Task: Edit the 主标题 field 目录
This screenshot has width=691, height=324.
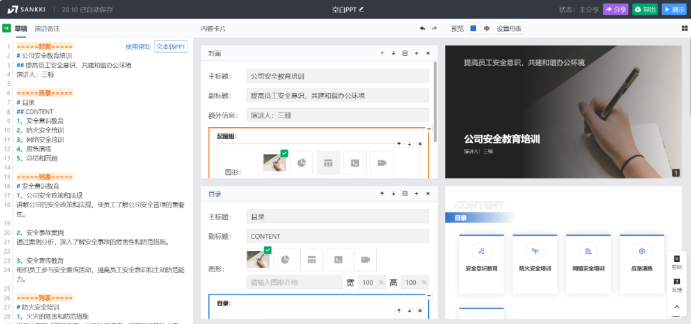Action: 338,216
